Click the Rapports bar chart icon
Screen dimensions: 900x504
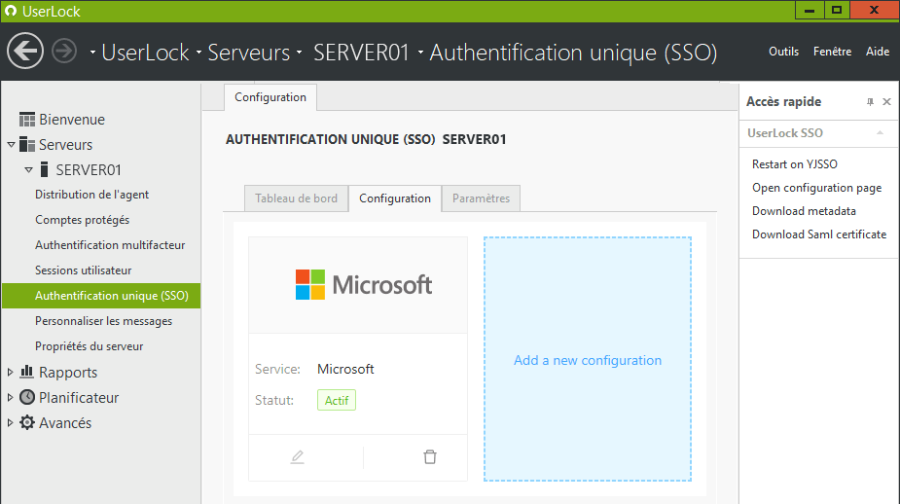[x=27, y=372]
